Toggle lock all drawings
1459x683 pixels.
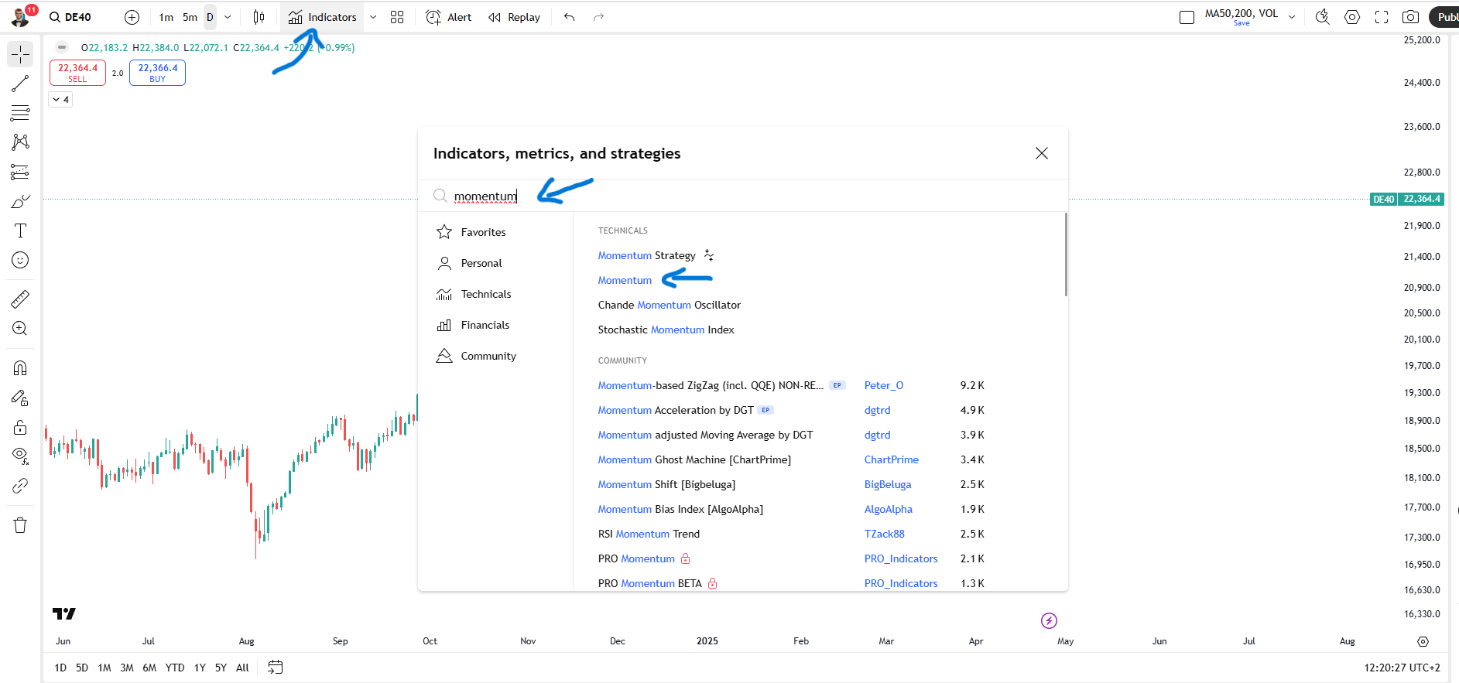[x=20, y=427]
